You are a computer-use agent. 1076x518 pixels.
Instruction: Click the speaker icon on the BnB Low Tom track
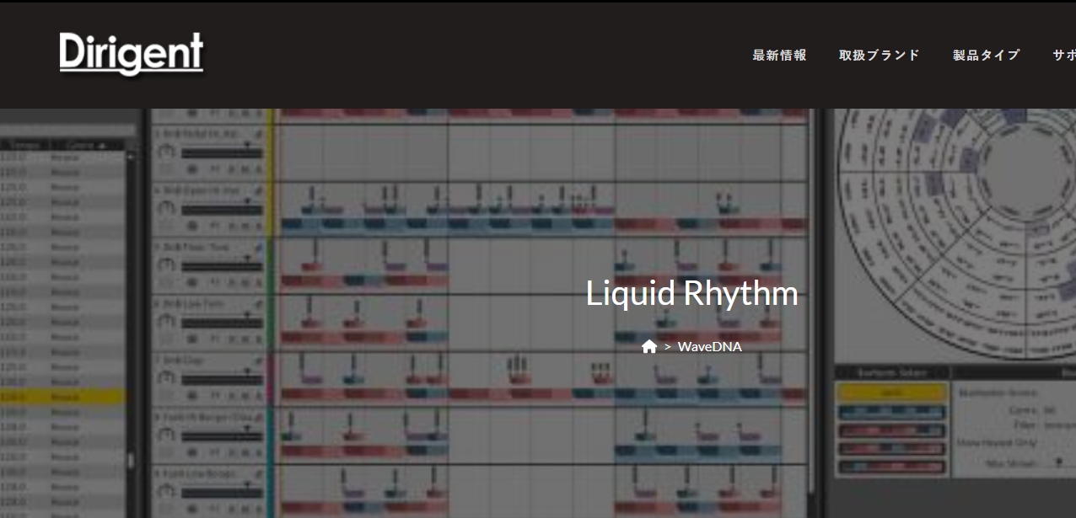[x=191, y=338]
